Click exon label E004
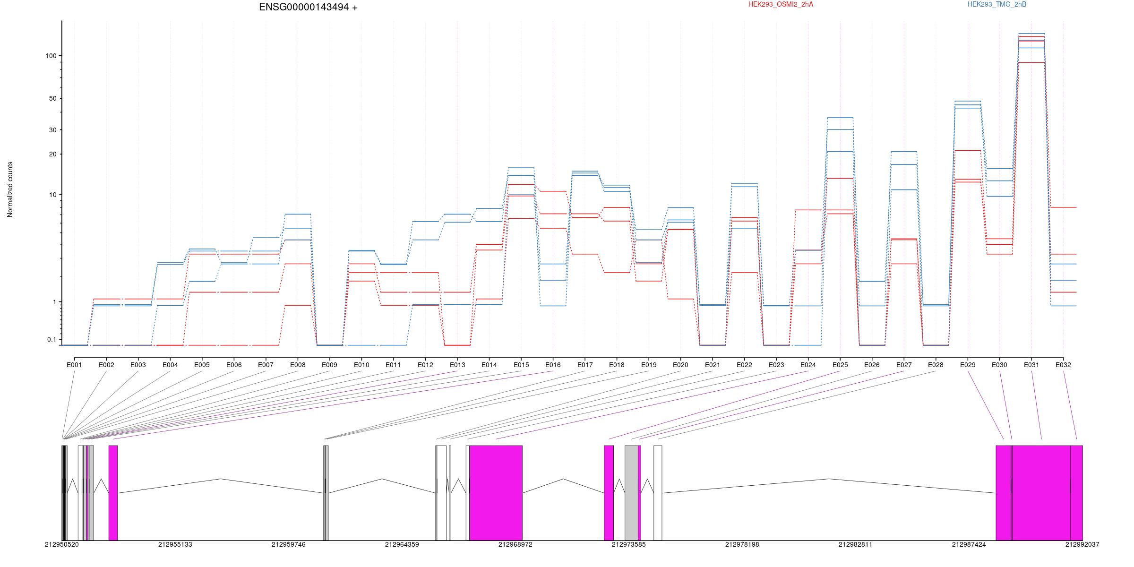The width and height of the screenshot is (1134, 567). click(x=170, y=365)
